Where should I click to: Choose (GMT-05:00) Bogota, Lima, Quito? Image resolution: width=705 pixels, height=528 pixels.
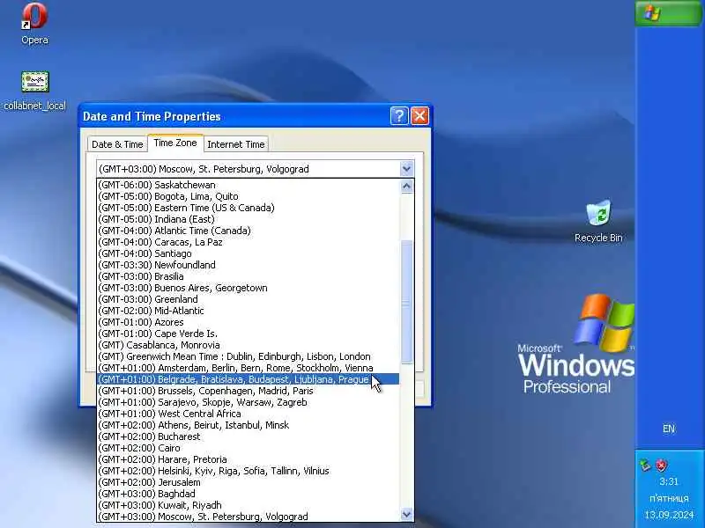(249, 196)
